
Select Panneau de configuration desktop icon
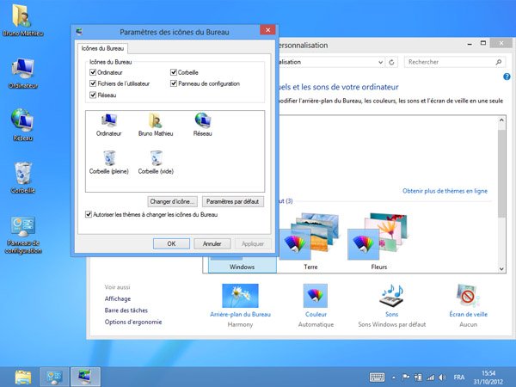point(22,235)
